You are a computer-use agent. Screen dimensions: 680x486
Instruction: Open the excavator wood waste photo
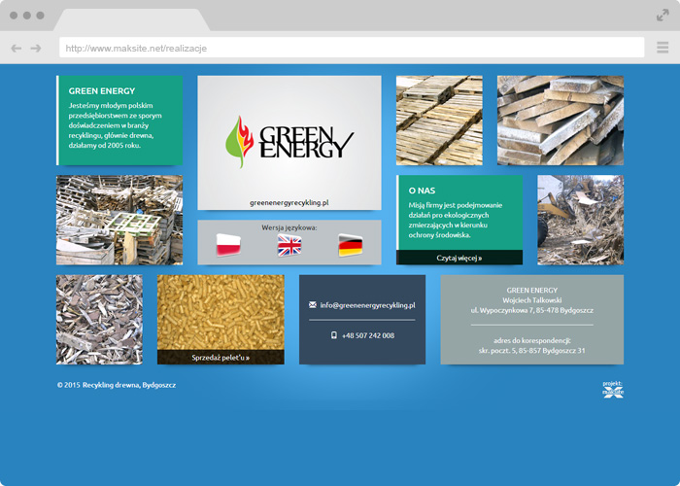pyautogui.click(x=581, y=220)
